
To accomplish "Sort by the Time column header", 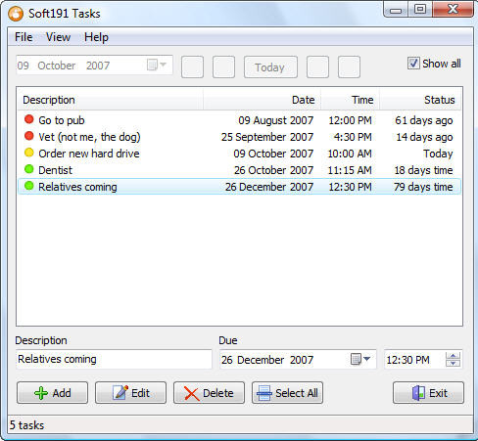I will 351,100.
